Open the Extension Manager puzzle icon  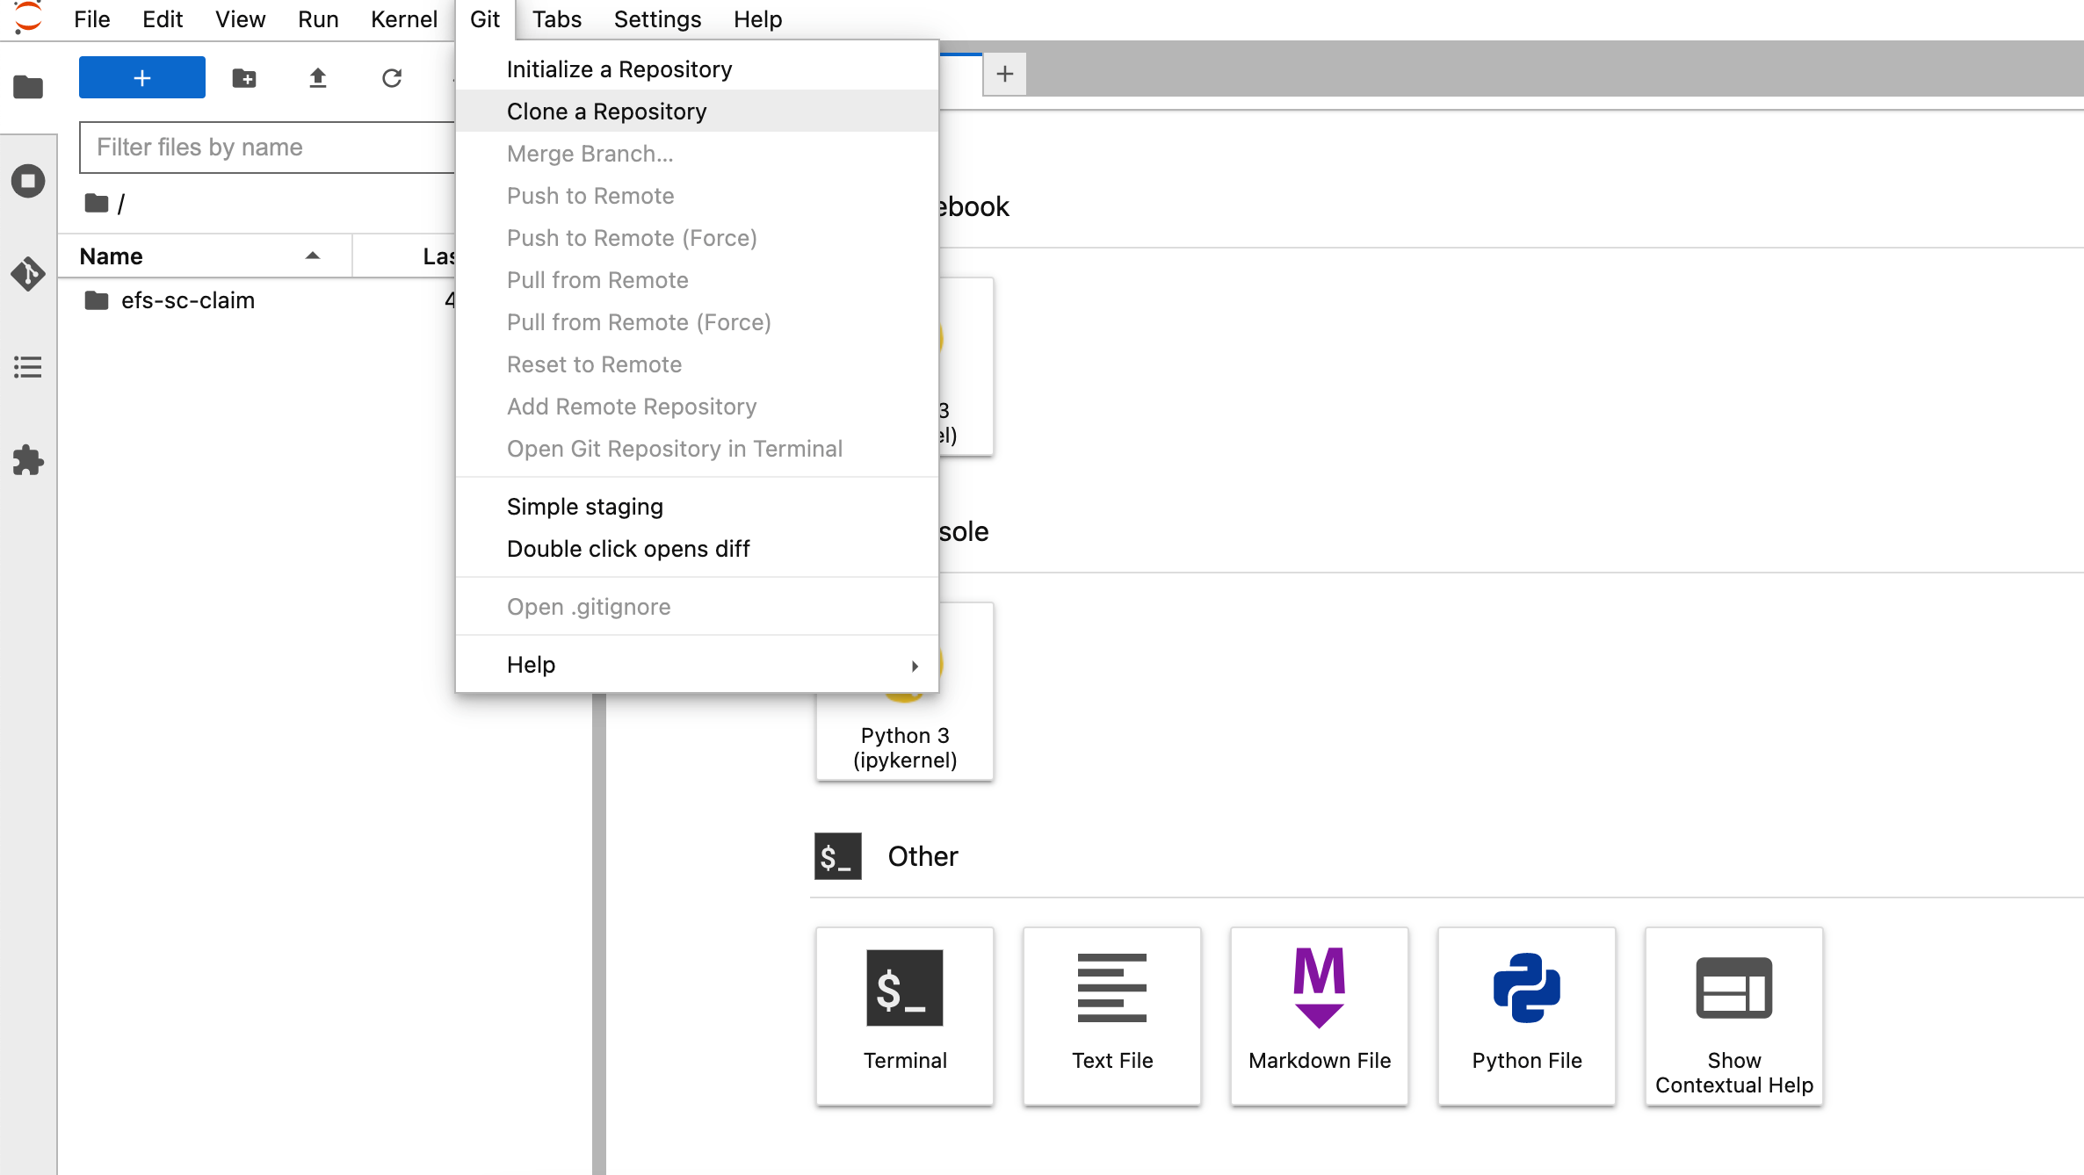(x=28, y=460)
